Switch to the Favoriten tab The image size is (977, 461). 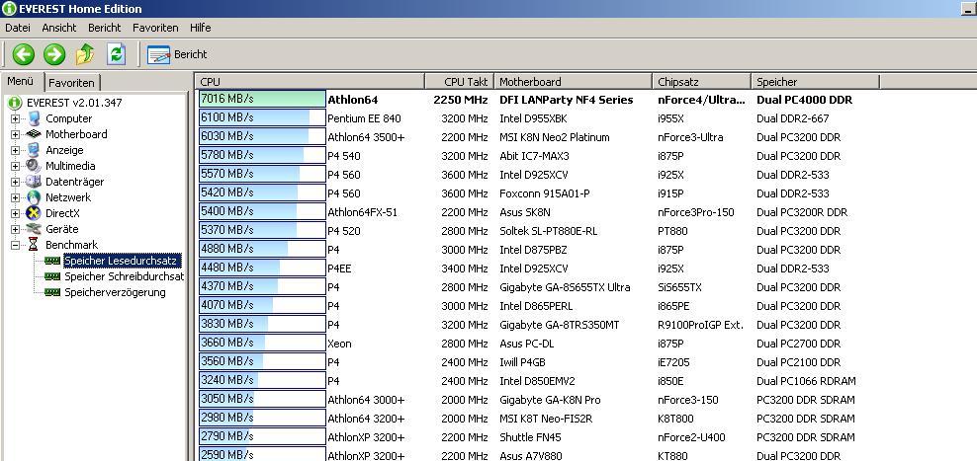click(71, 83)
